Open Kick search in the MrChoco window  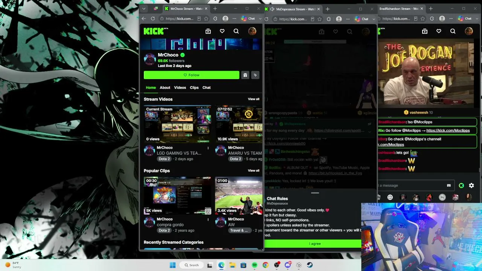click(x=236, y=31)
